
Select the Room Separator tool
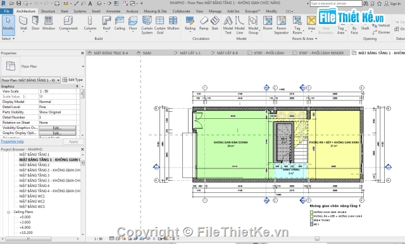click(x=281, y=25)
